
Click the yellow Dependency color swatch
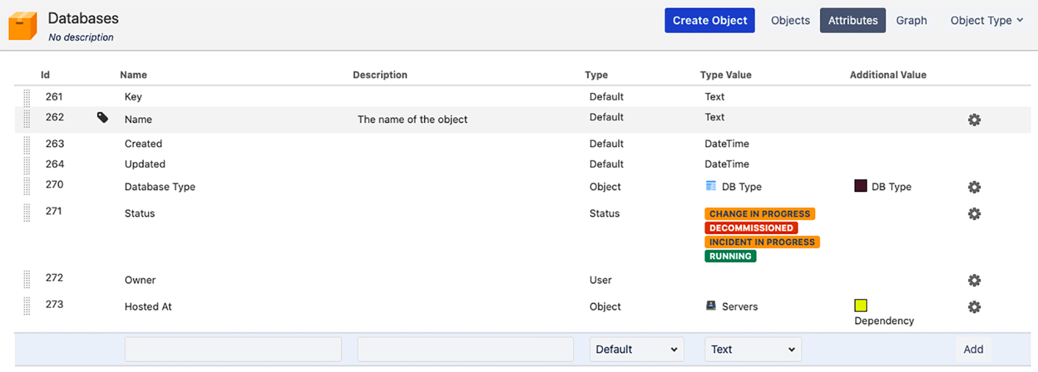(x=860, y=305)
